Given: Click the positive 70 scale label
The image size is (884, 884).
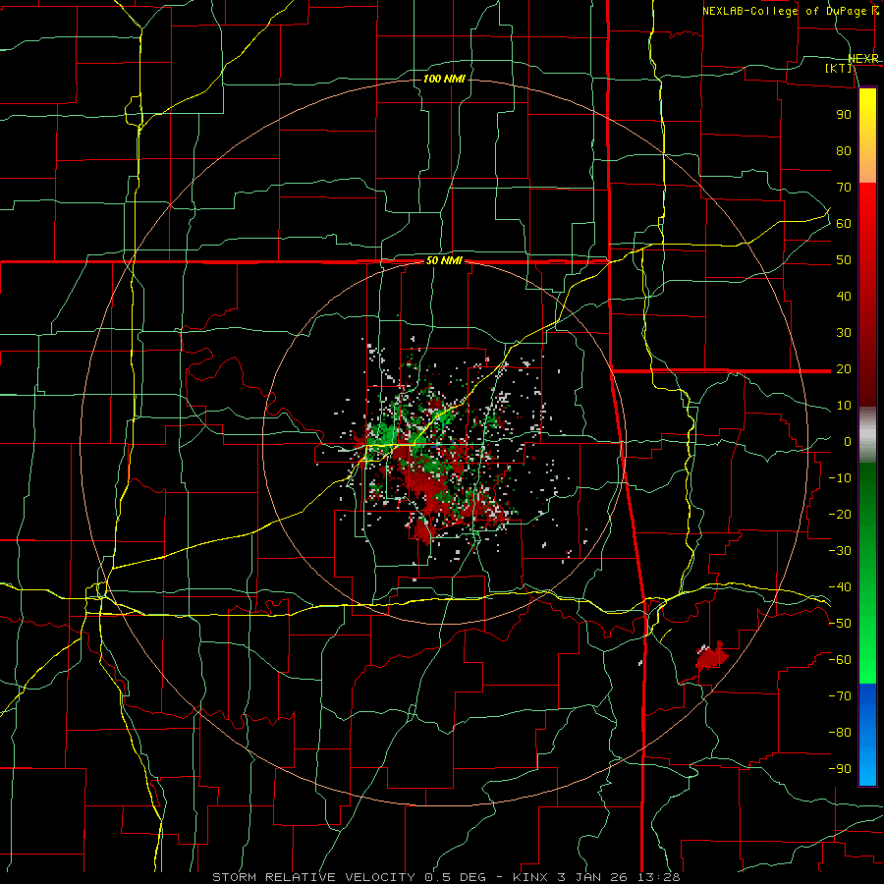Looking at the screenshot, I should [x=844, y=188].
